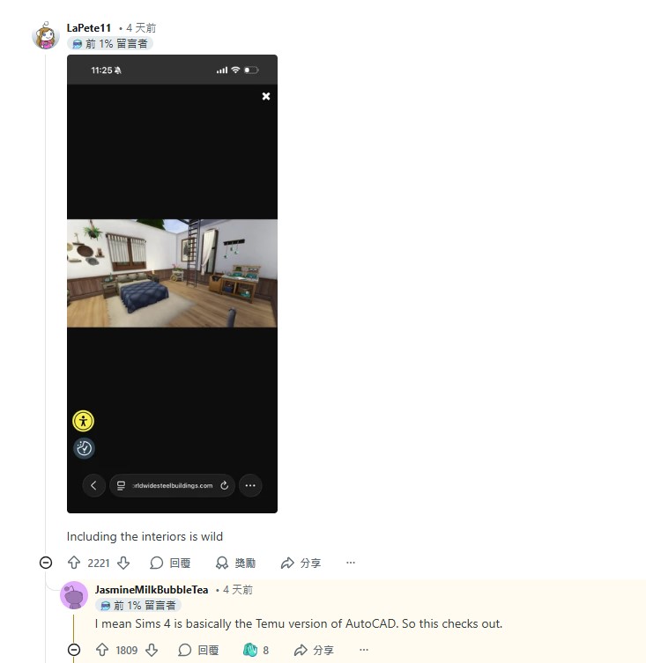Image resolution: width=646 pixels, height=663 pixels.
Task: Collapse LaPete11's comment thread
Action: pyautogui.click(x=46, y=563)
